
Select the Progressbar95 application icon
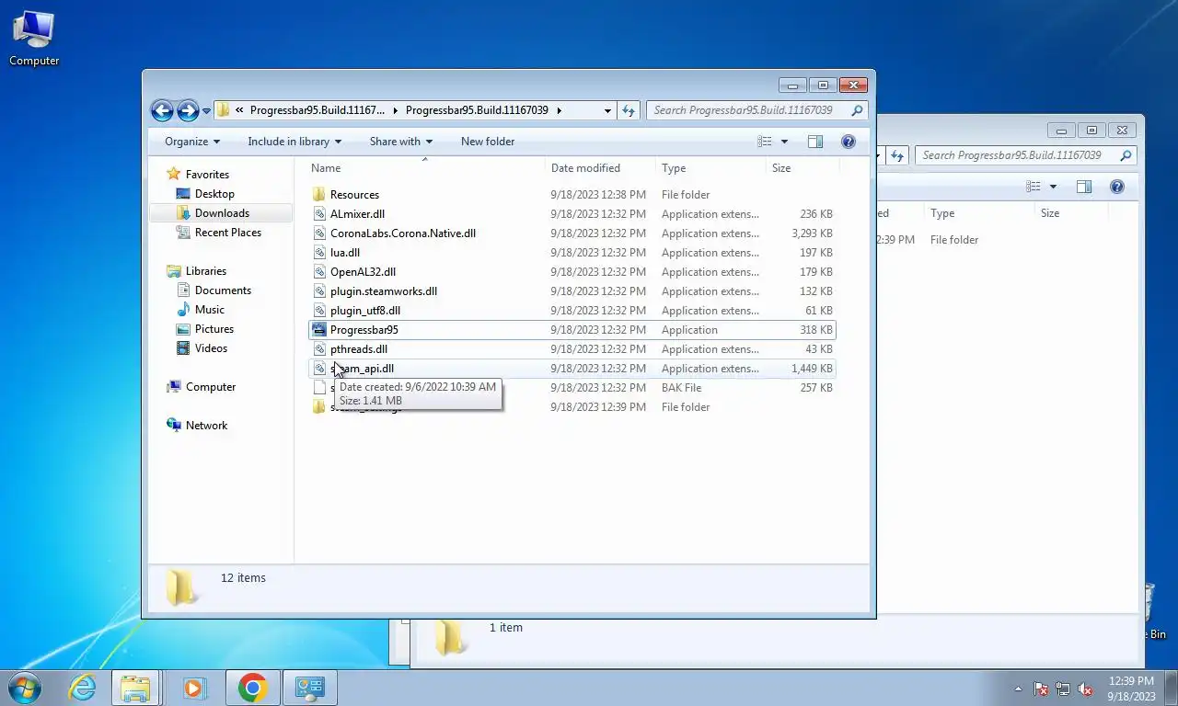[x=319, y=330]
